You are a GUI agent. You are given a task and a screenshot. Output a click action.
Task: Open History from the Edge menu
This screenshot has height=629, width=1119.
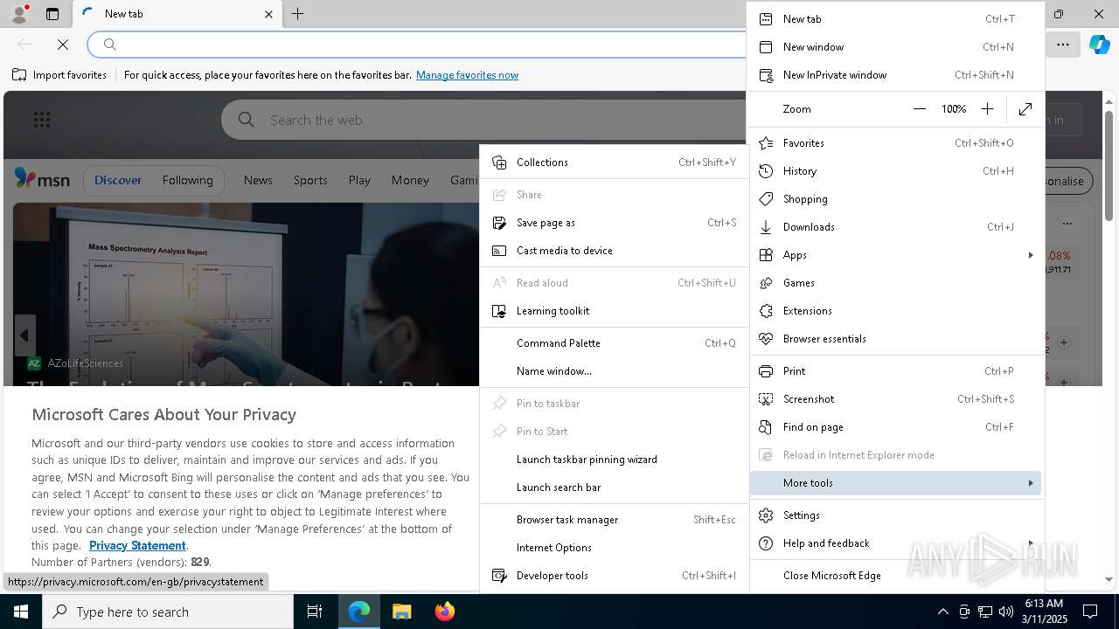coord(895,171)
